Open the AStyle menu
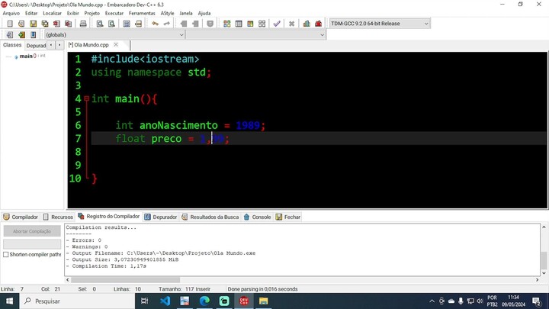Viewport: 549px width, 309px height. (x=167, y=13)
